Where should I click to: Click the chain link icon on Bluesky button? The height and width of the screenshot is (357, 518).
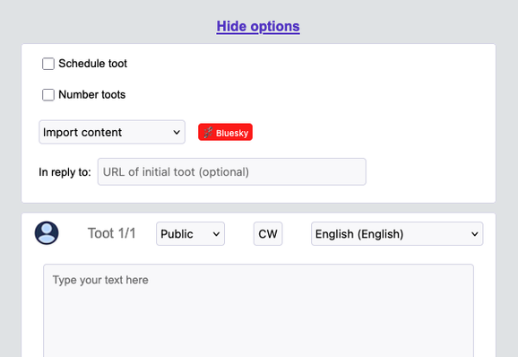(208, 133)
